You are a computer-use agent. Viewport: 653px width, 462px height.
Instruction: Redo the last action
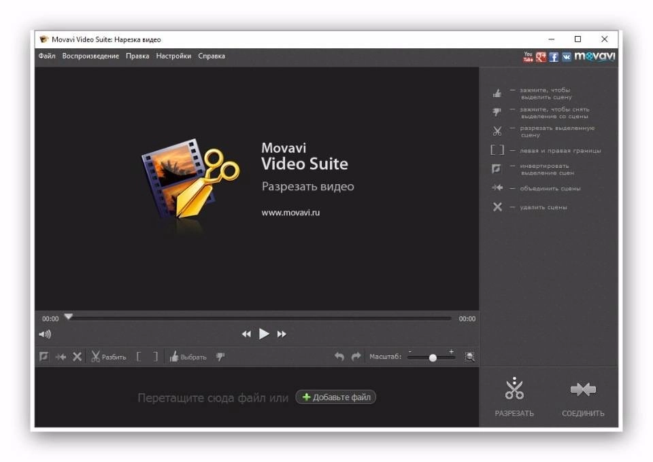point(356,357)
